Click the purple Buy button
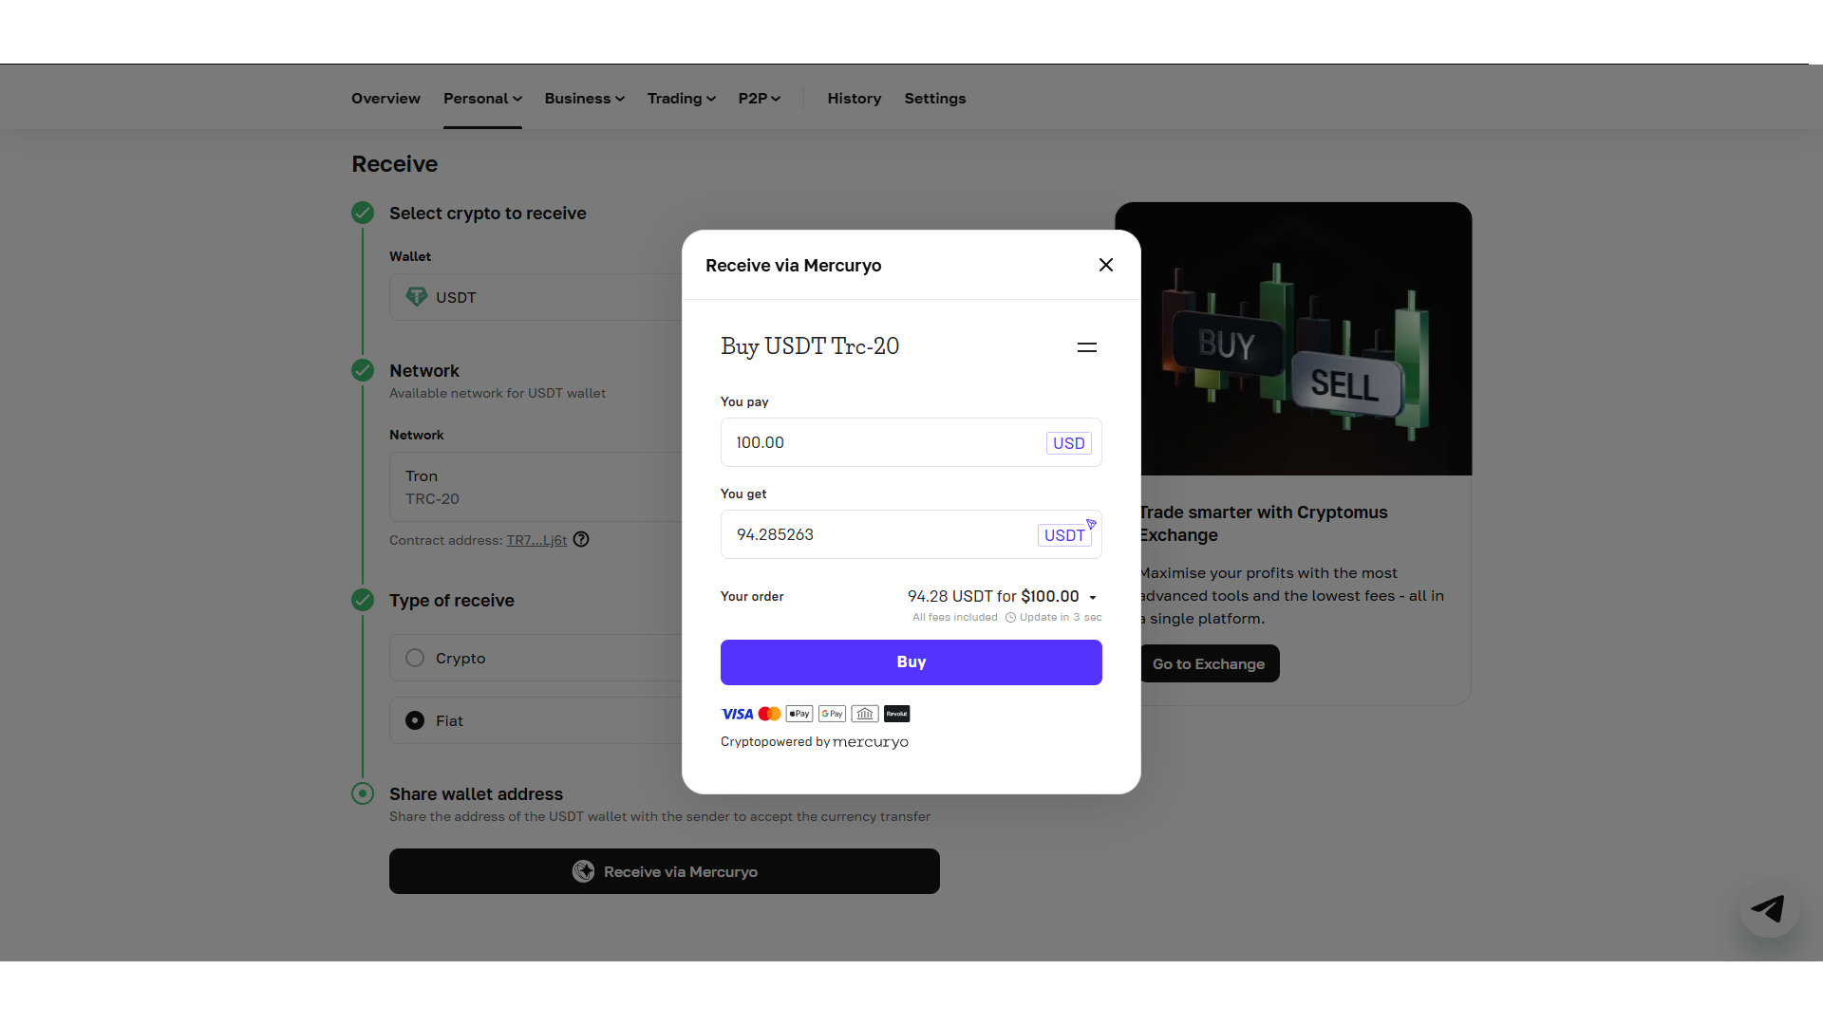This screenshot has width=1823, height=1025. 911,662
